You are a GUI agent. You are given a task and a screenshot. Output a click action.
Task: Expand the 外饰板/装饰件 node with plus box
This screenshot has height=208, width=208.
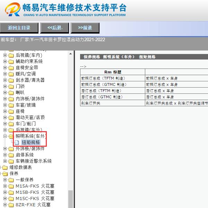(x=5, y=149)
